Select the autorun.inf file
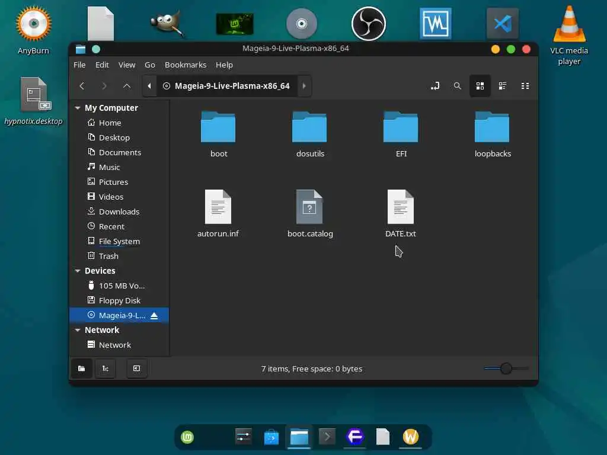The height and width of the screenshot is (455, 607). pyautogui.click(x=218, y=213)
